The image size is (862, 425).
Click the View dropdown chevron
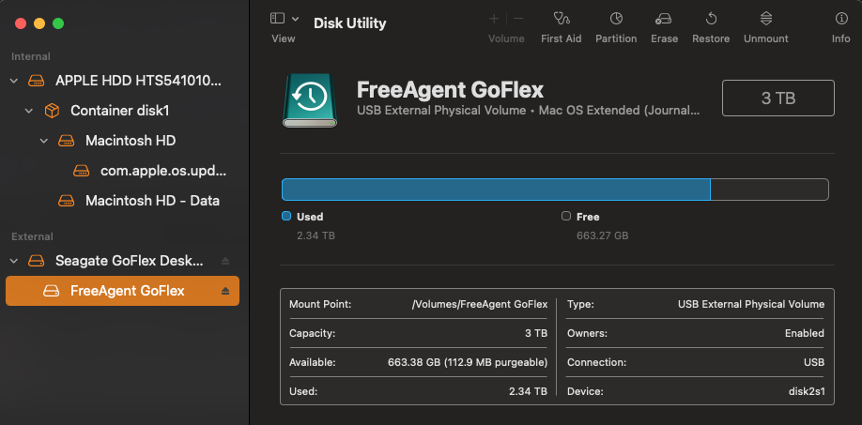click(295, 19)
